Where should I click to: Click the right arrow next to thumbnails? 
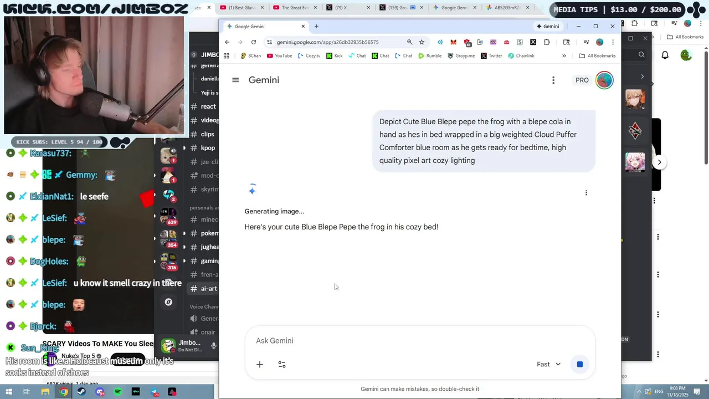point(659,162)
